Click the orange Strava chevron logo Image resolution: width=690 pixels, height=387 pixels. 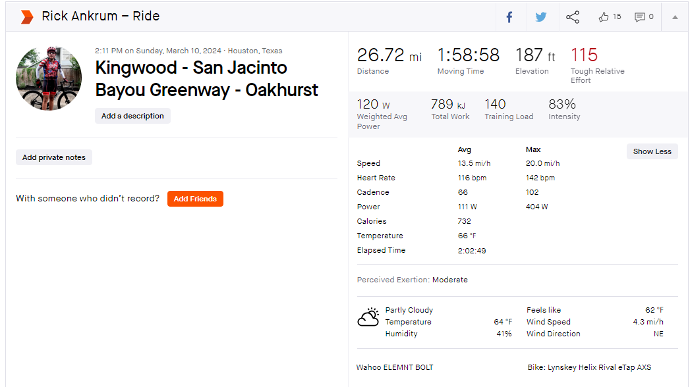click(x=27, y=16)
